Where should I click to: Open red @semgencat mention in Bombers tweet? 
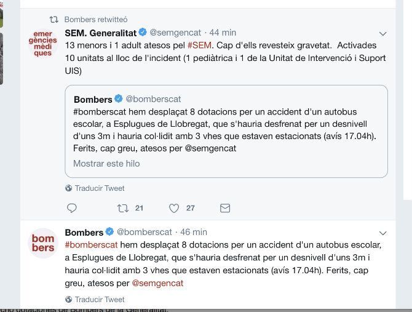point(157,283)
